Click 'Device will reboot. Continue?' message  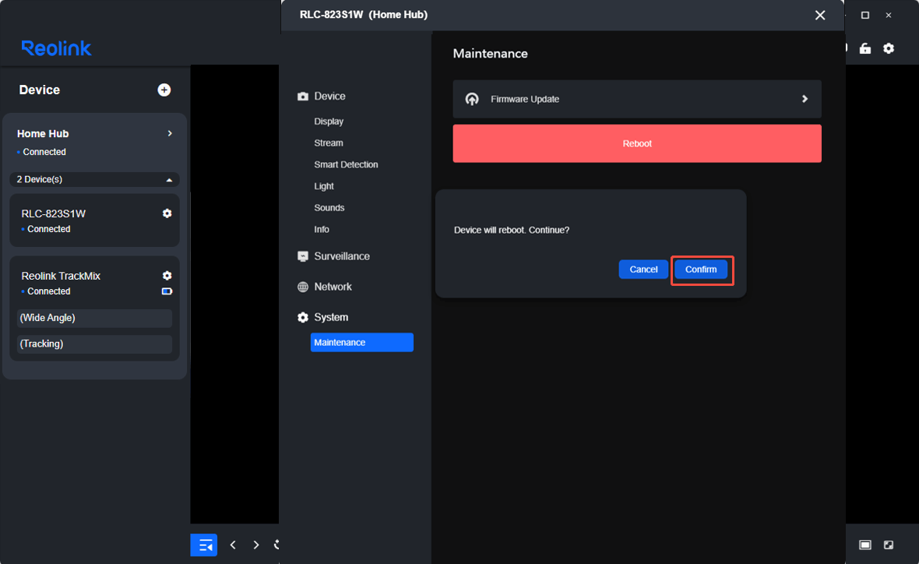click(x=511, y=230)
